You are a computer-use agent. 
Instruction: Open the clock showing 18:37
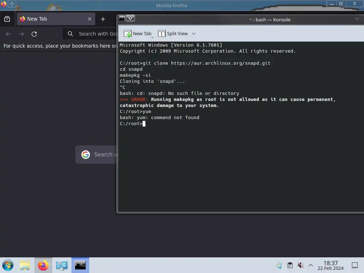click(x=331, y=265)
